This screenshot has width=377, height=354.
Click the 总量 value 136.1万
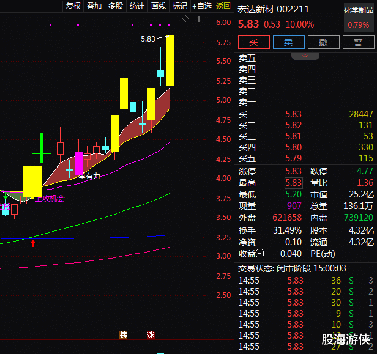(x=358, y=206)
